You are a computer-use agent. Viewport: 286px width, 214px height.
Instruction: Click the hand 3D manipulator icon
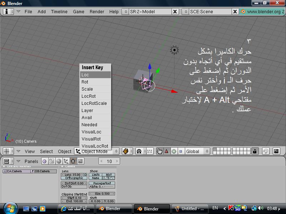click(x=159, y=151)
